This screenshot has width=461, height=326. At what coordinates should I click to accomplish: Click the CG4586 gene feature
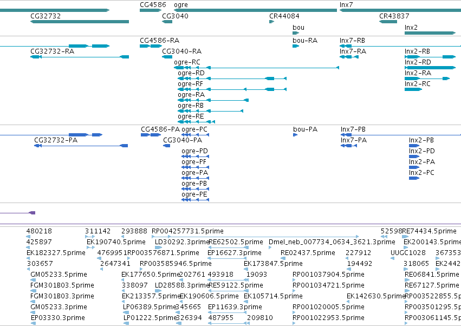pos(151,10)
